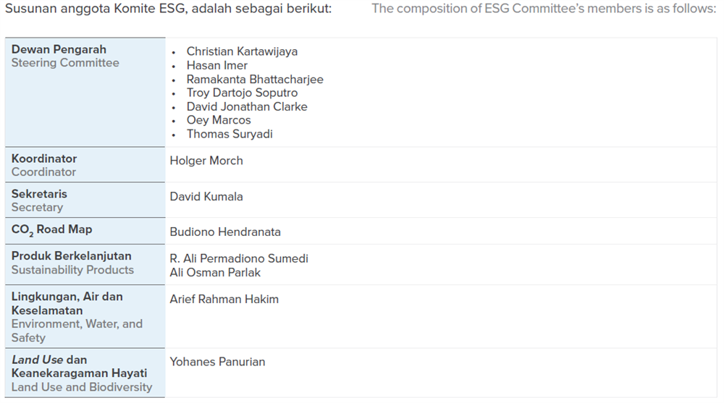Click on Hasan Imer list entry
The height and width of the screenshot is (403, 724).
[217, 66]
